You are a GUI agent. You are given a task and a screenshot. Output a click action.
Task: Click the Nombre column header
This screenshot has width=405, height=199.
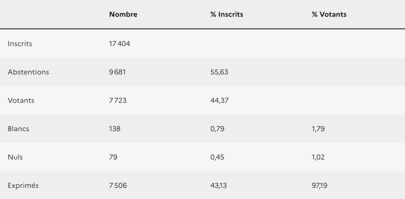123,15
